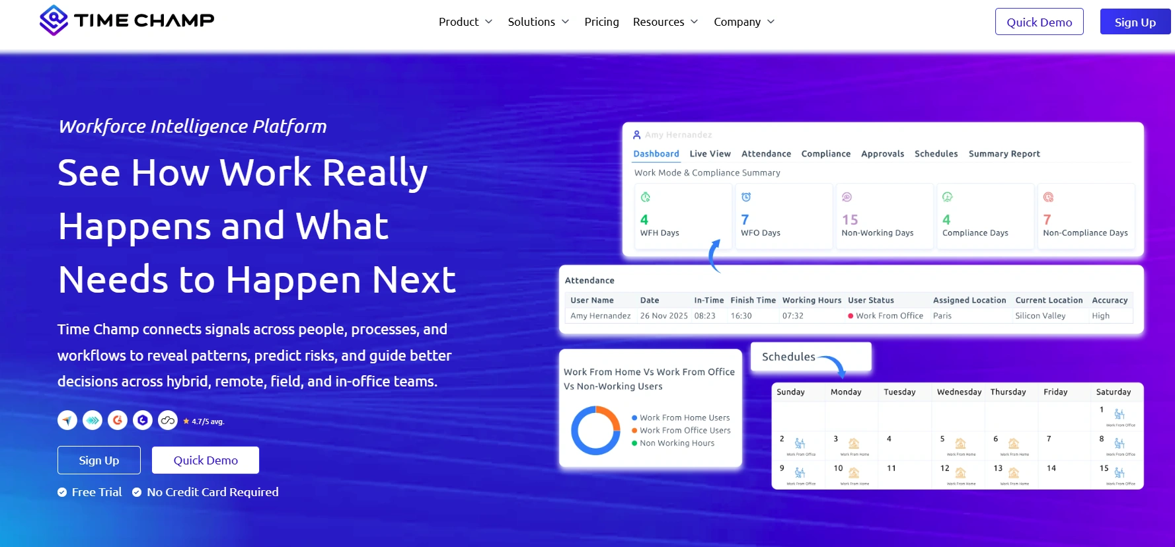This screenshot has width=1175, height=547.
Task: Expand the Resources dropdown menu
Action: [665, 22]
